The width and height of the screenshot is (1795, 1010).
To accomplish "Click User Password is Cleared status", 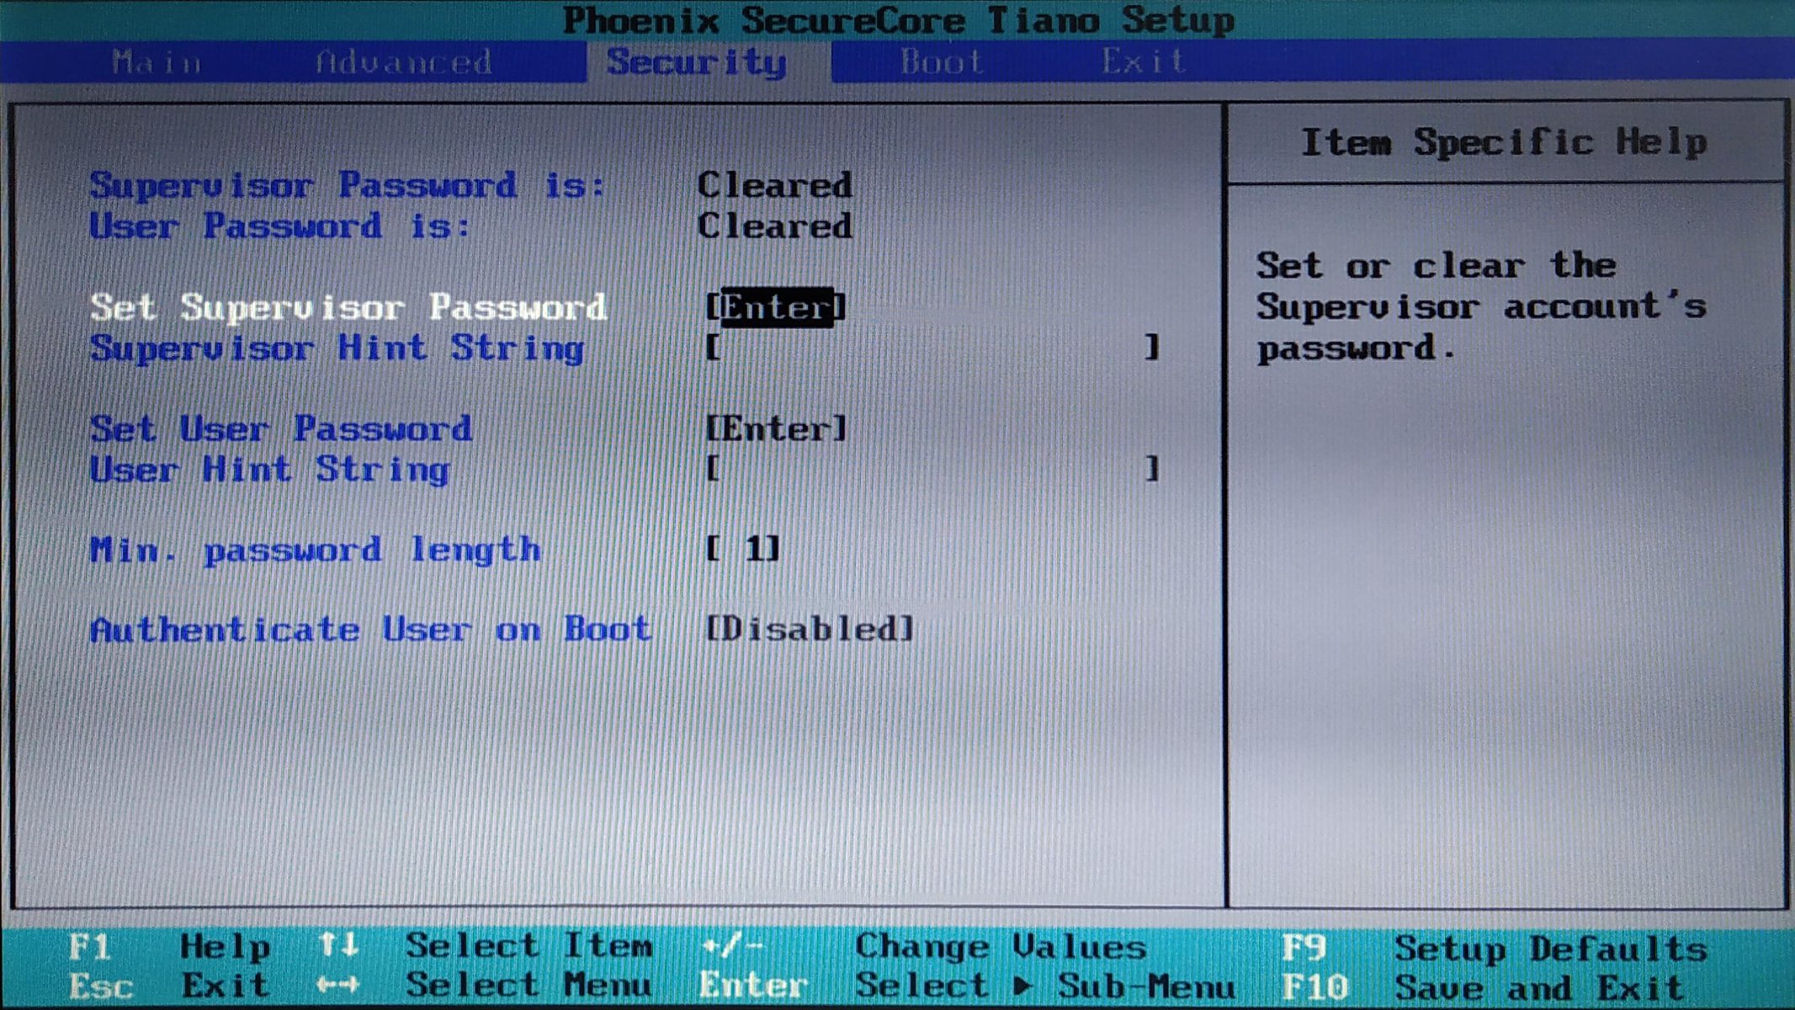I will click(x=775, y=226).
